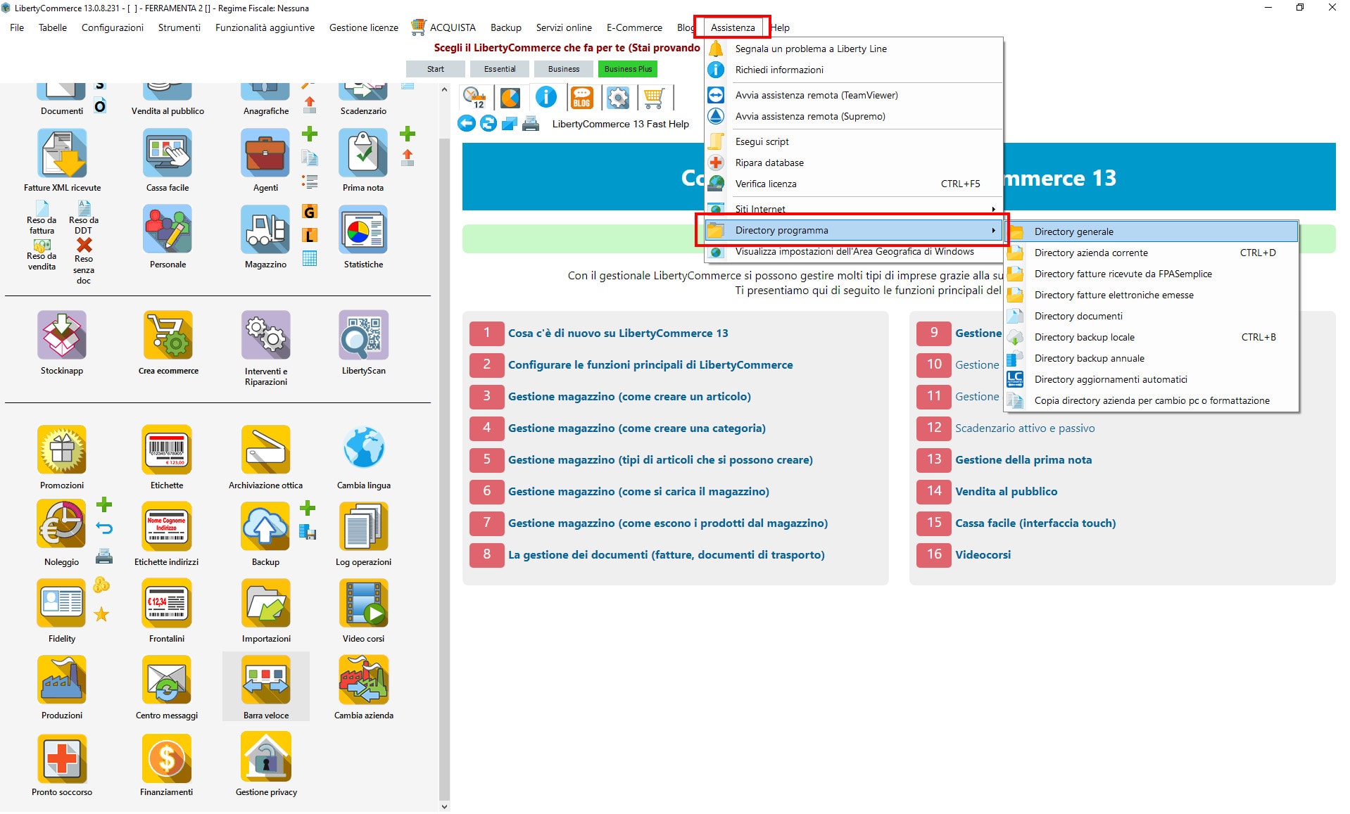Expand the Siti Internet submenu
The image size is (1350, 814).
(853, 209)
